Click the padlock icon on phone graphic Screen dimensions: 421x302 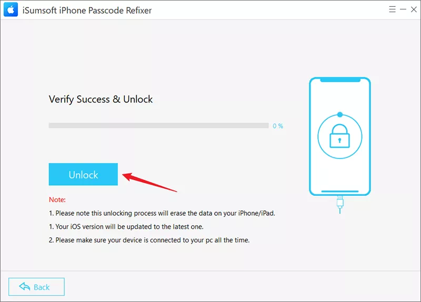(339, 136)
